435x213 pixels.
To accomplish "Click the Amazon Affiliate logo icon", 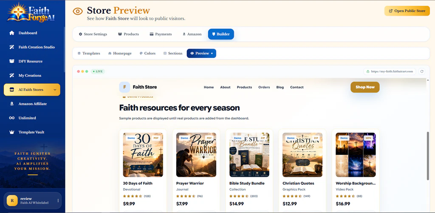I will click(11, 104).
